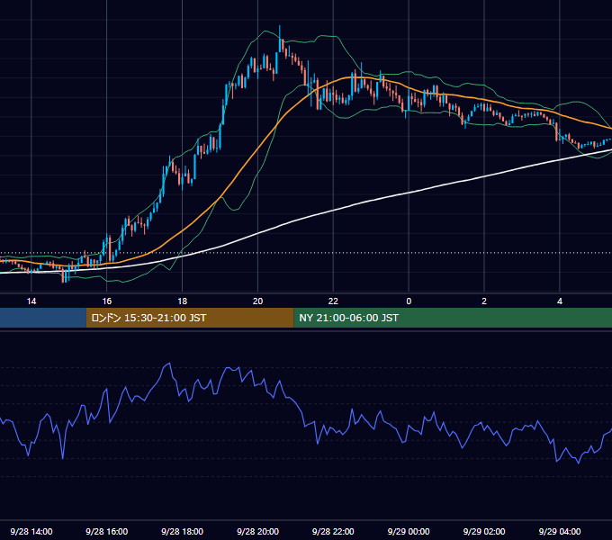Viewport: 612px width, 540px height.
Task: Click the 16 hour axis label
Action: click(x=106, y=301)
